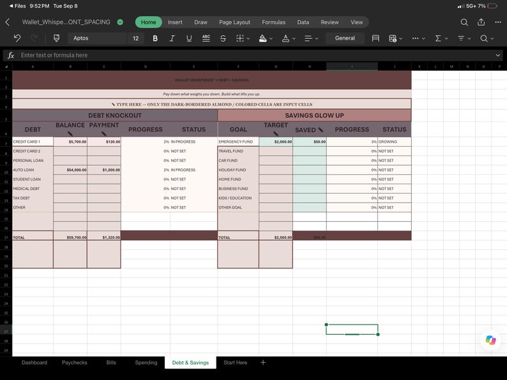Click the cell borders icon
507x380 pixels.
tap(240, 38)
